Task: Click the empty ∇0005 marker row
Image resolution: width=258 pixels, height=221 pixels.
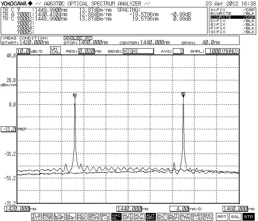Action: (25, 32)
